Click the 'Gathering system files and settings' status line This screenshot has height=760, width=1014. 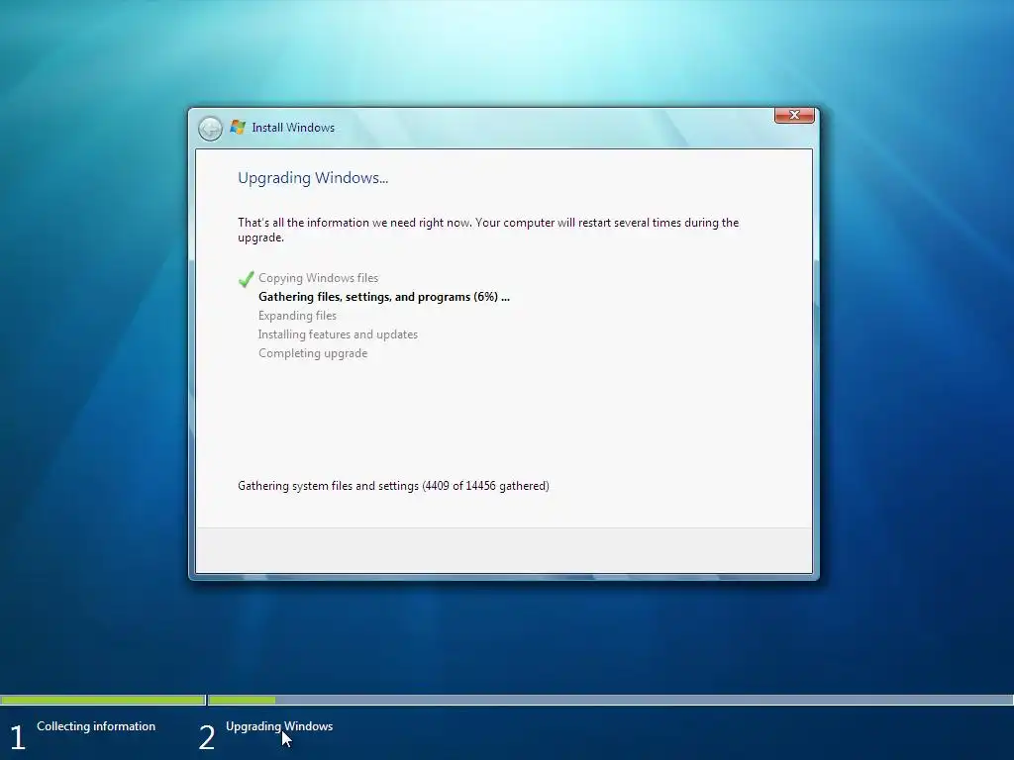[393, 486]
